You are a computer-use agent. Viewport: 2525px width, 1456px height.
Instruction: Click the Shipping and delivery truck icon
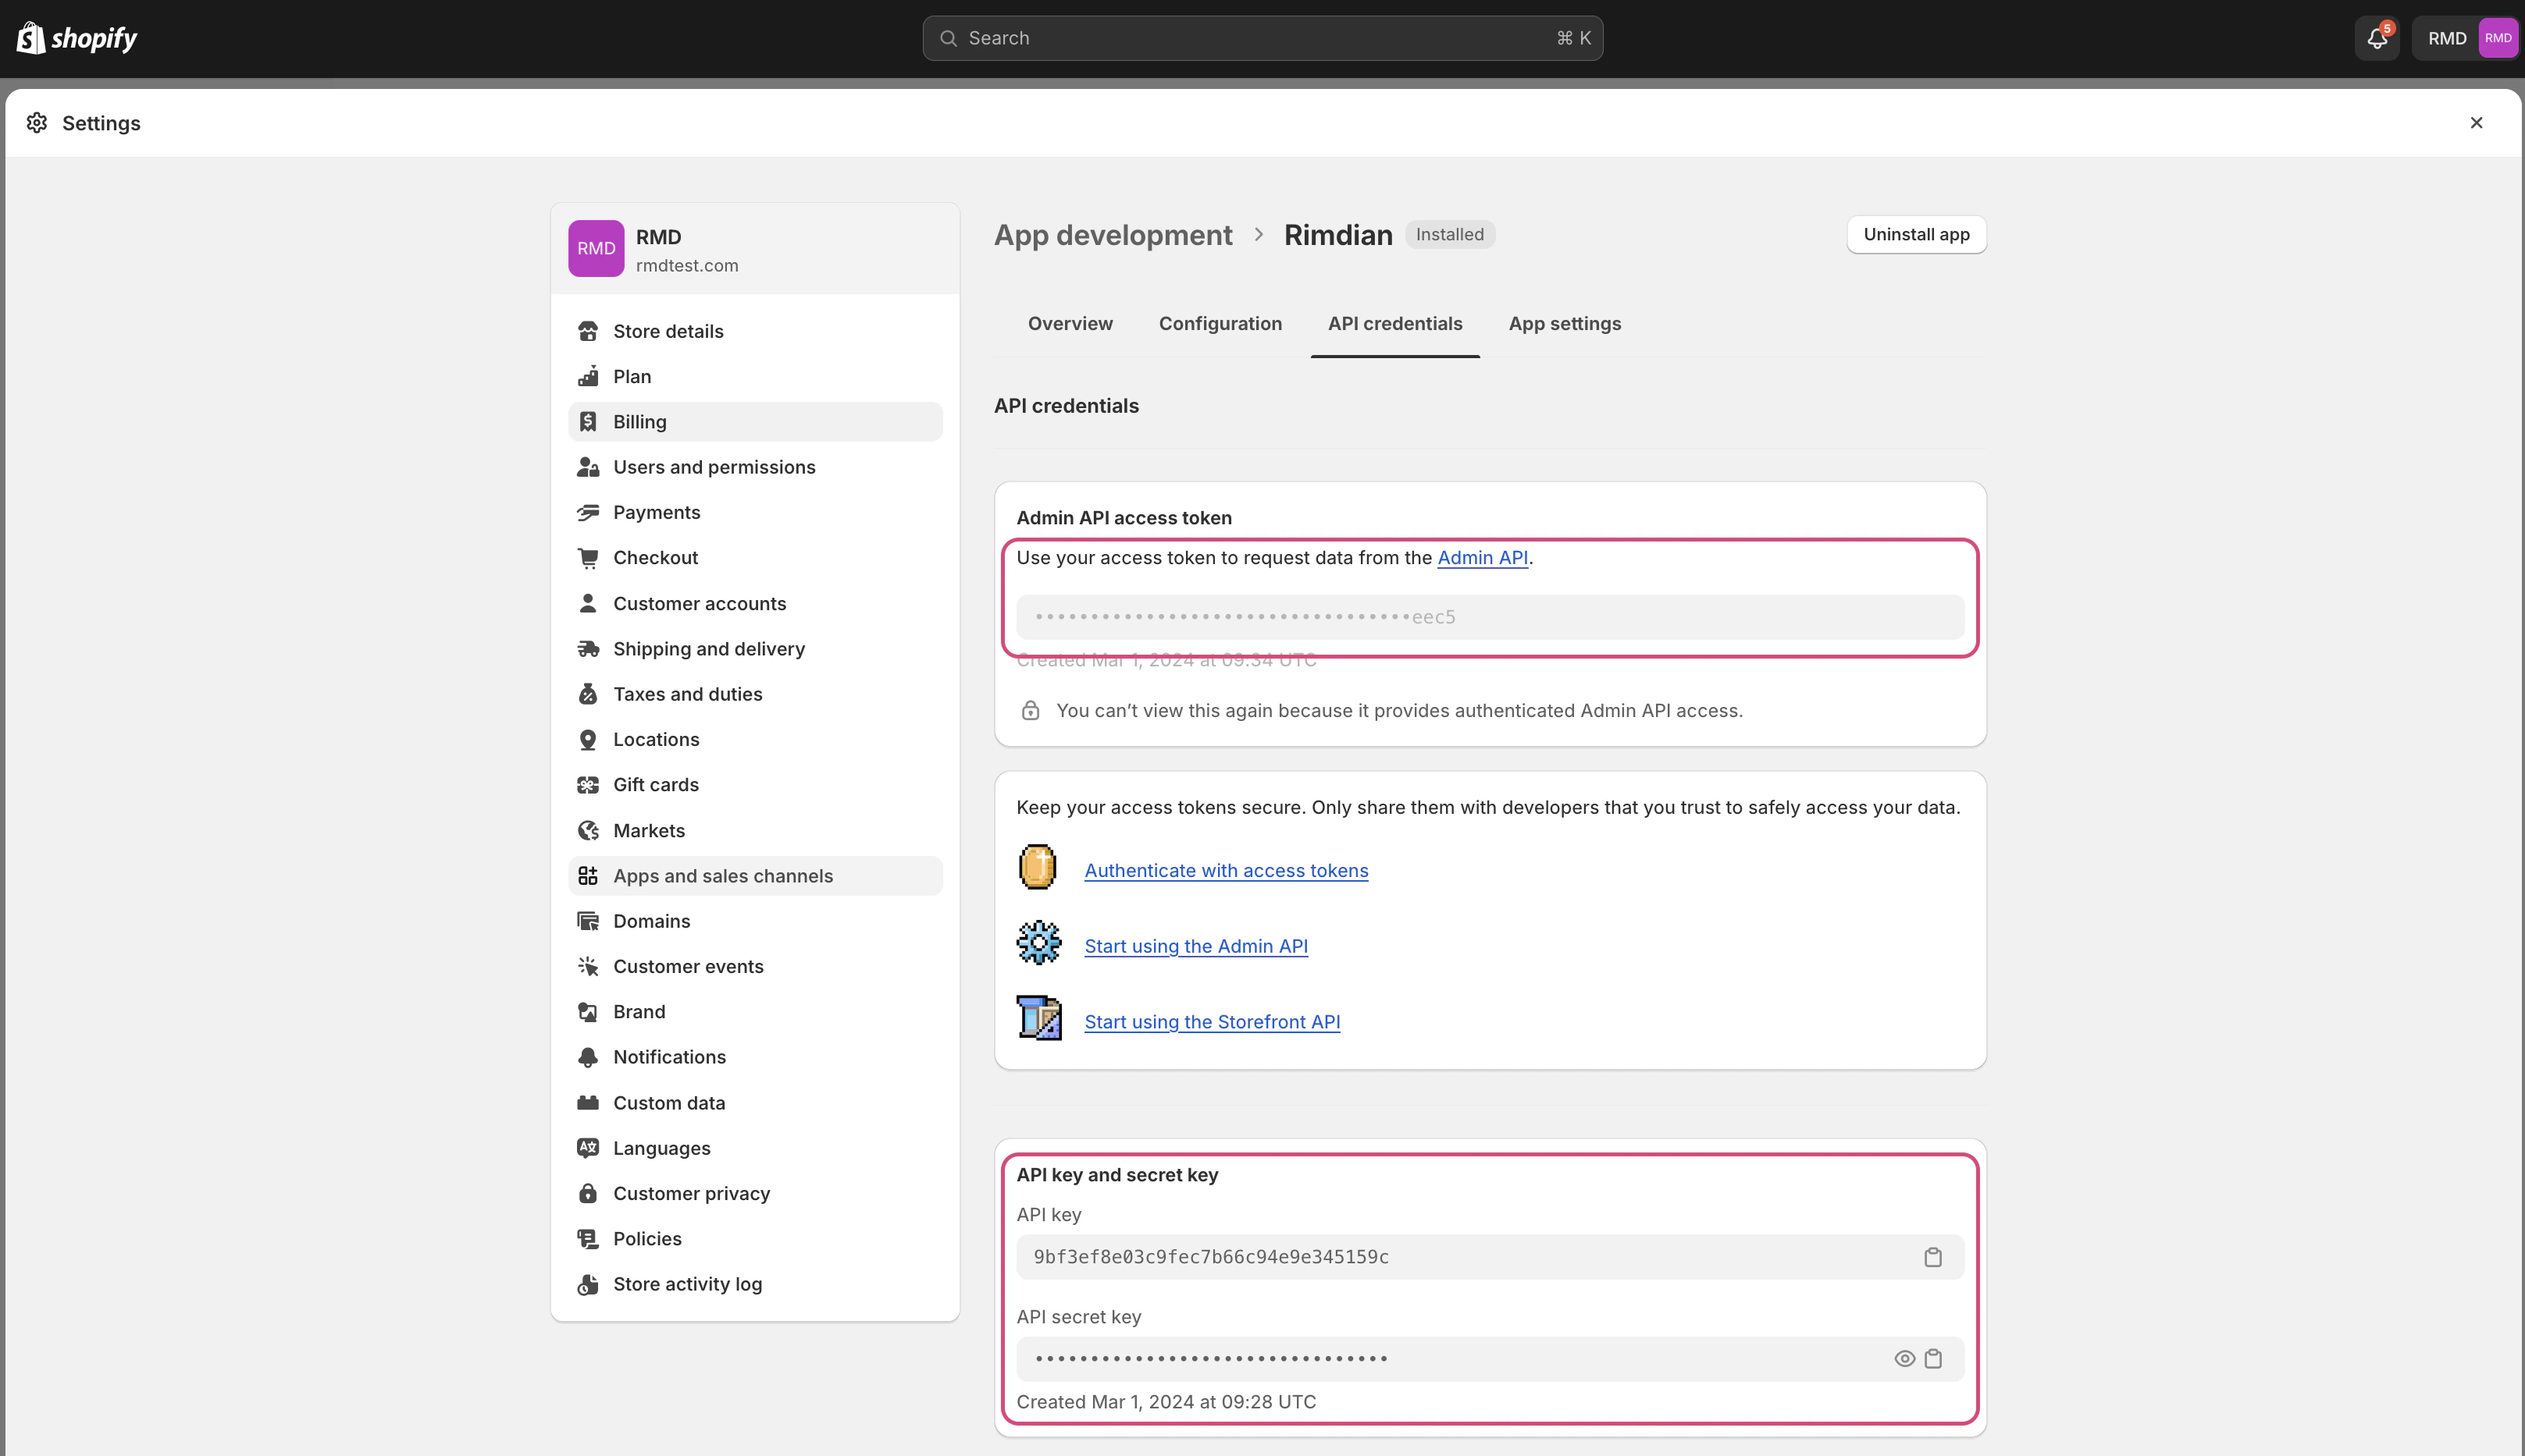588,649
